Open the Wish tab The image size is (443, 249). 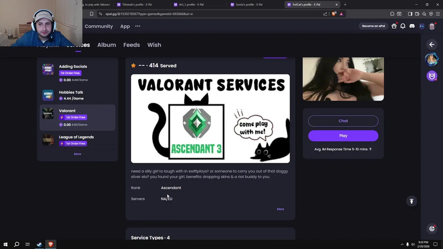point(154,45)
